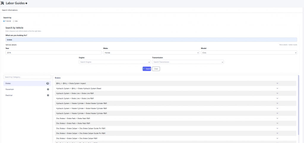Click the count badge on Powertrain category

48,89
